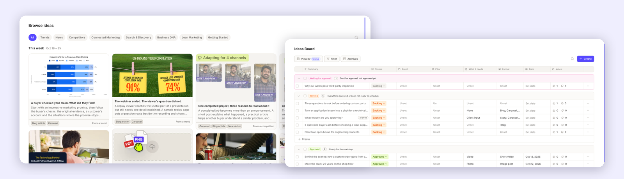Open Approved status dropdown for 'Meet the team'
The image size is (624, 179).
(x=380, y=164)
